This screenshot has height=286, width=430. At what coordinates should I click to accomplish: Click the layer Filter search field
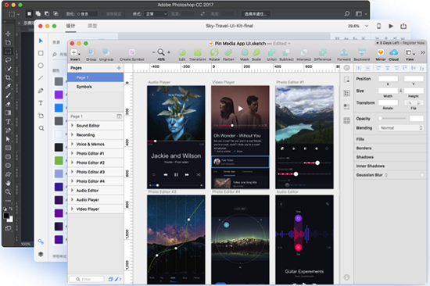point(86,279)
